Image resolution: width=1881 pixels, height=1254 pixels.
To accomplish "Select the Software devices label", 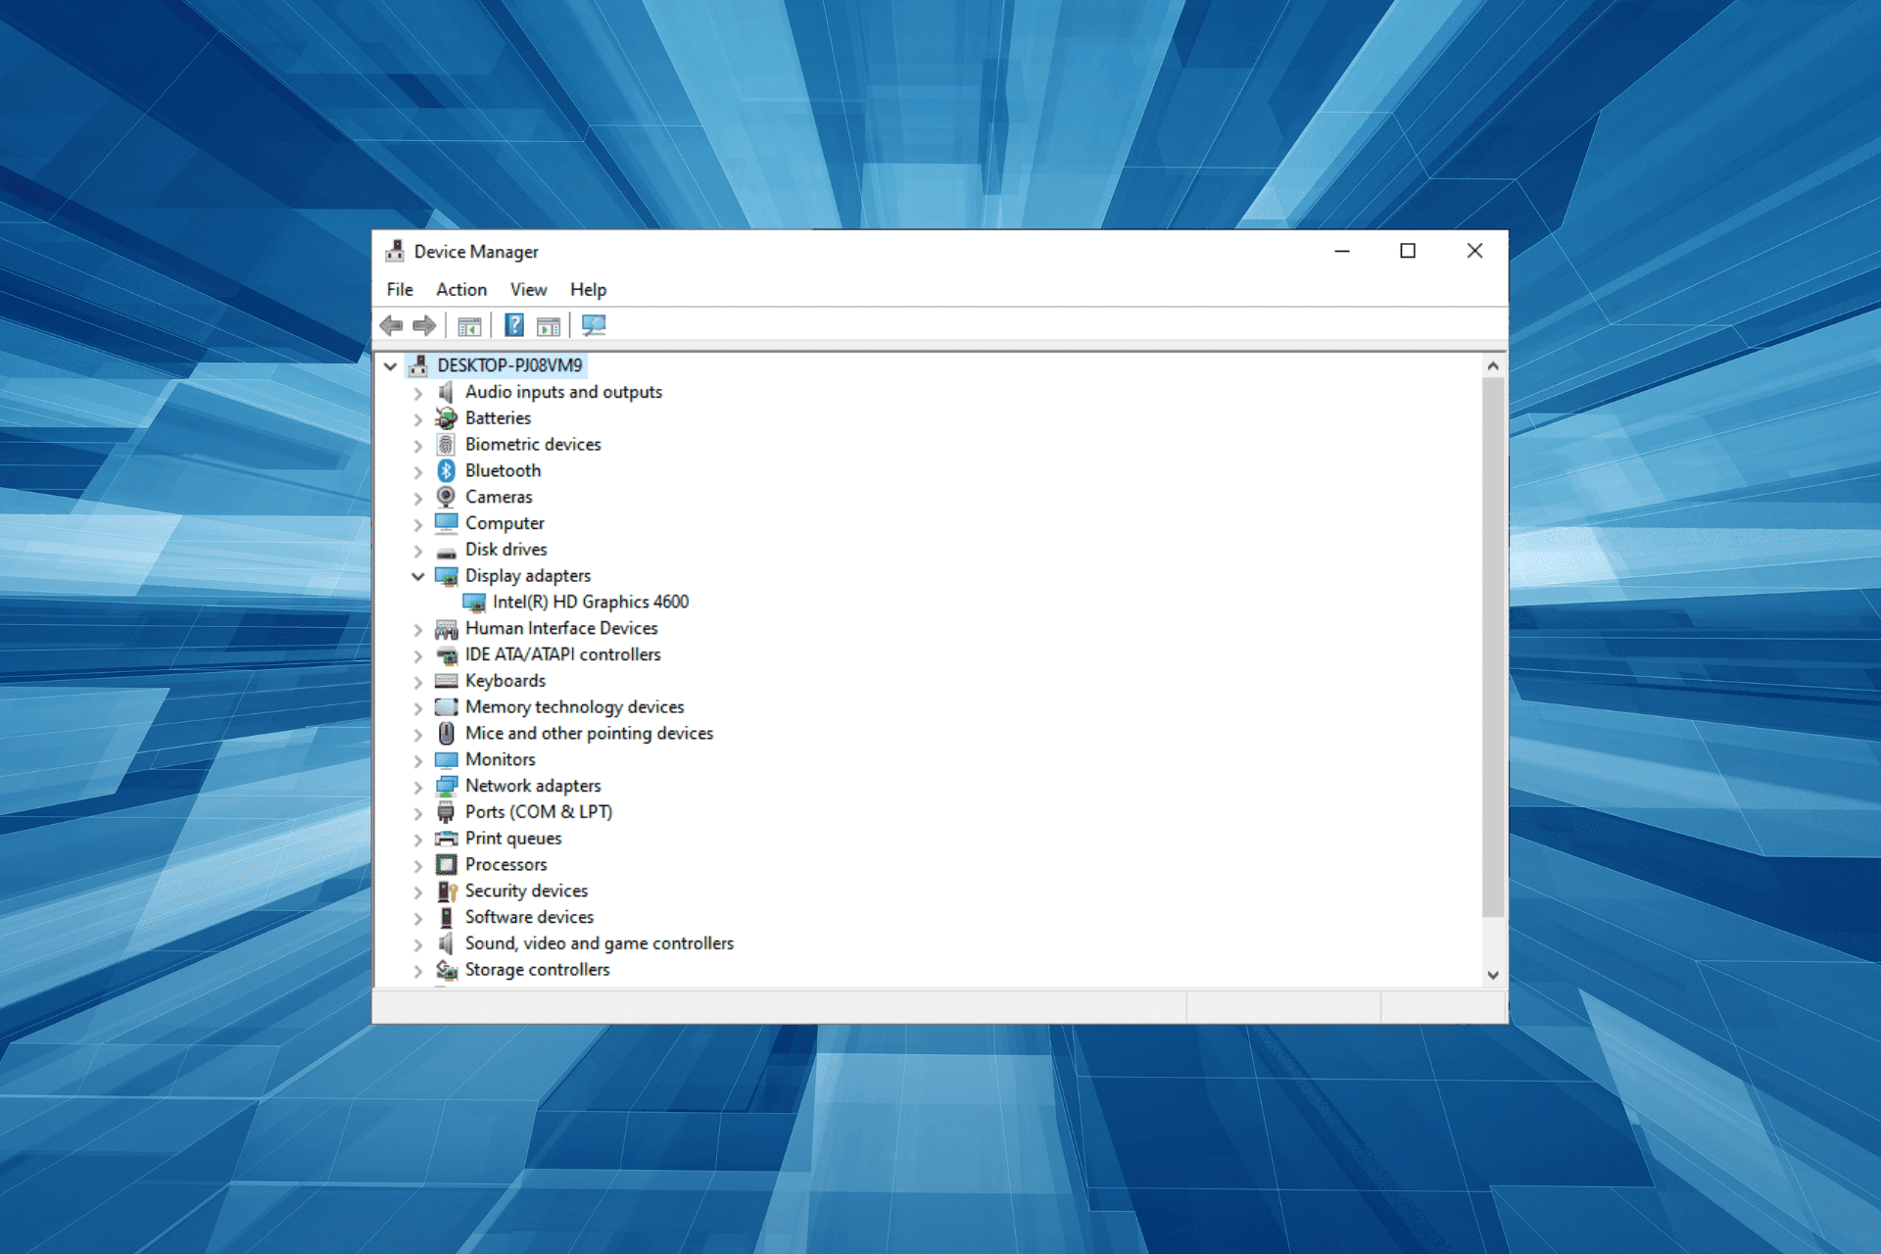I will [529, 917].
